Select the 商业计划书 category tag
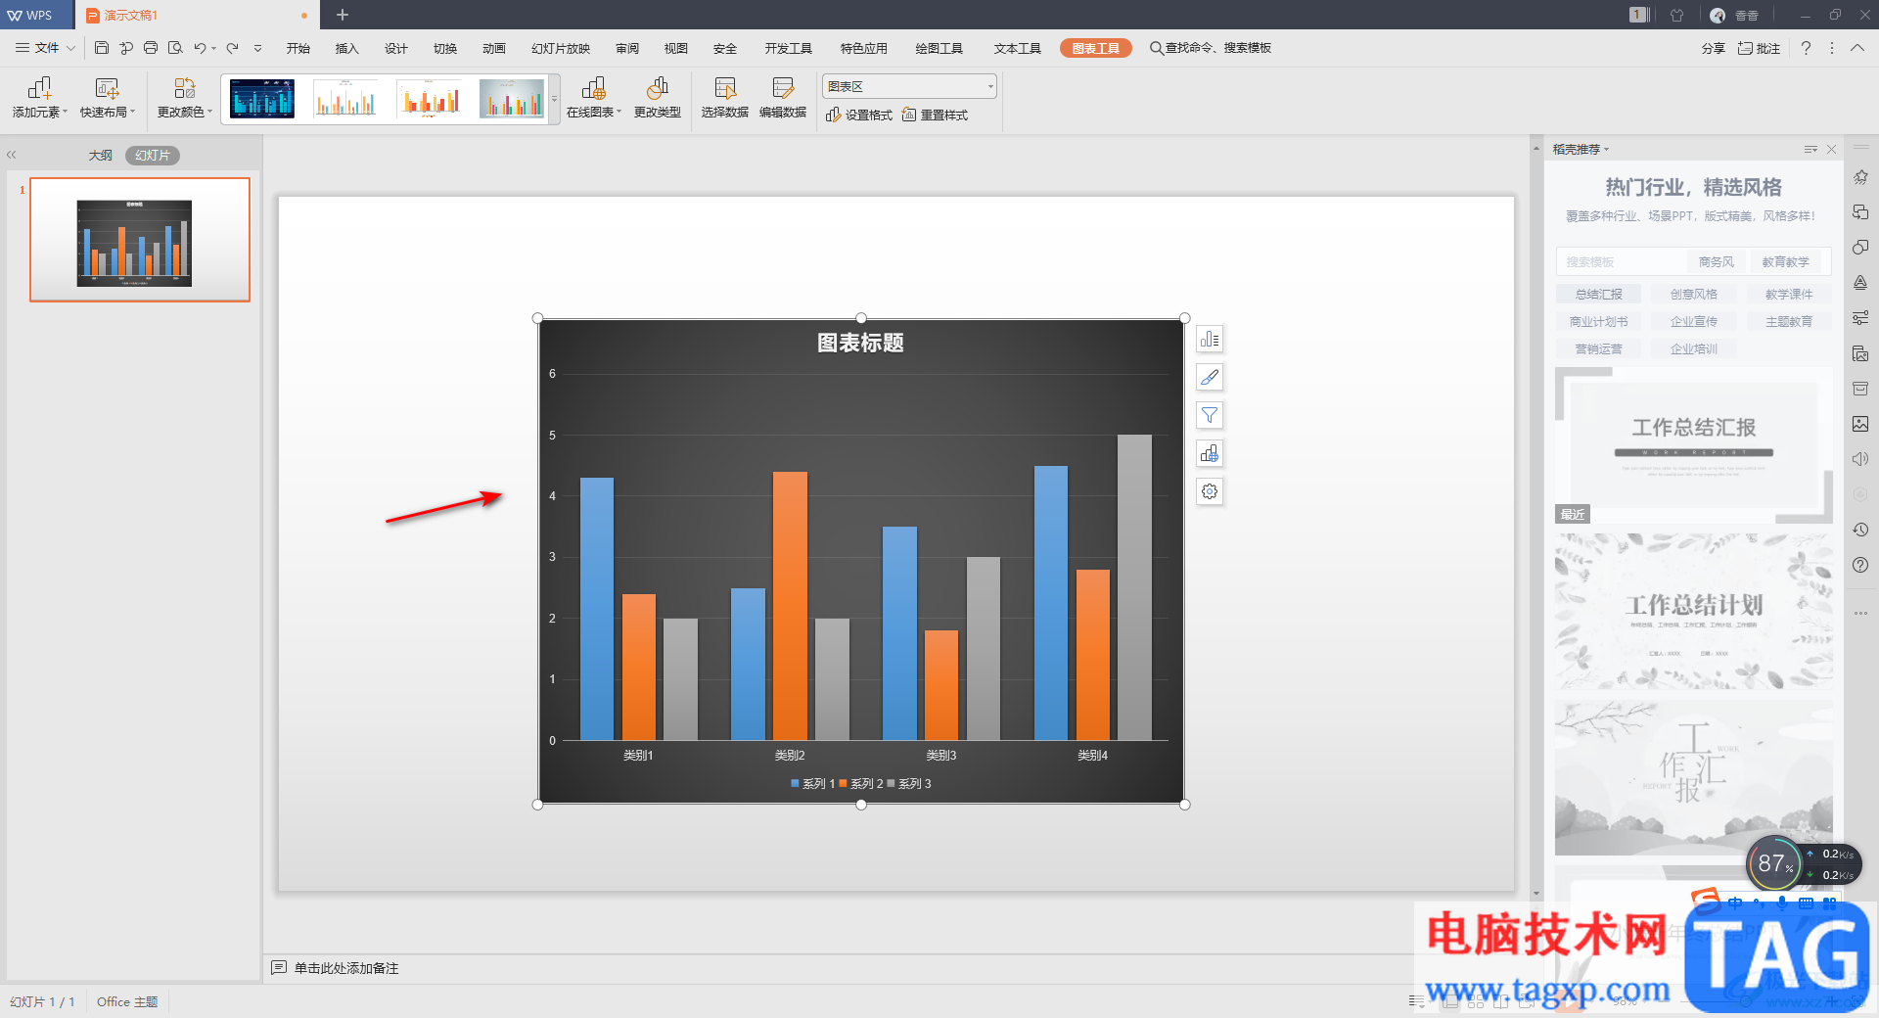This screenshot has height=1018, width=1879. (1599, 321)
